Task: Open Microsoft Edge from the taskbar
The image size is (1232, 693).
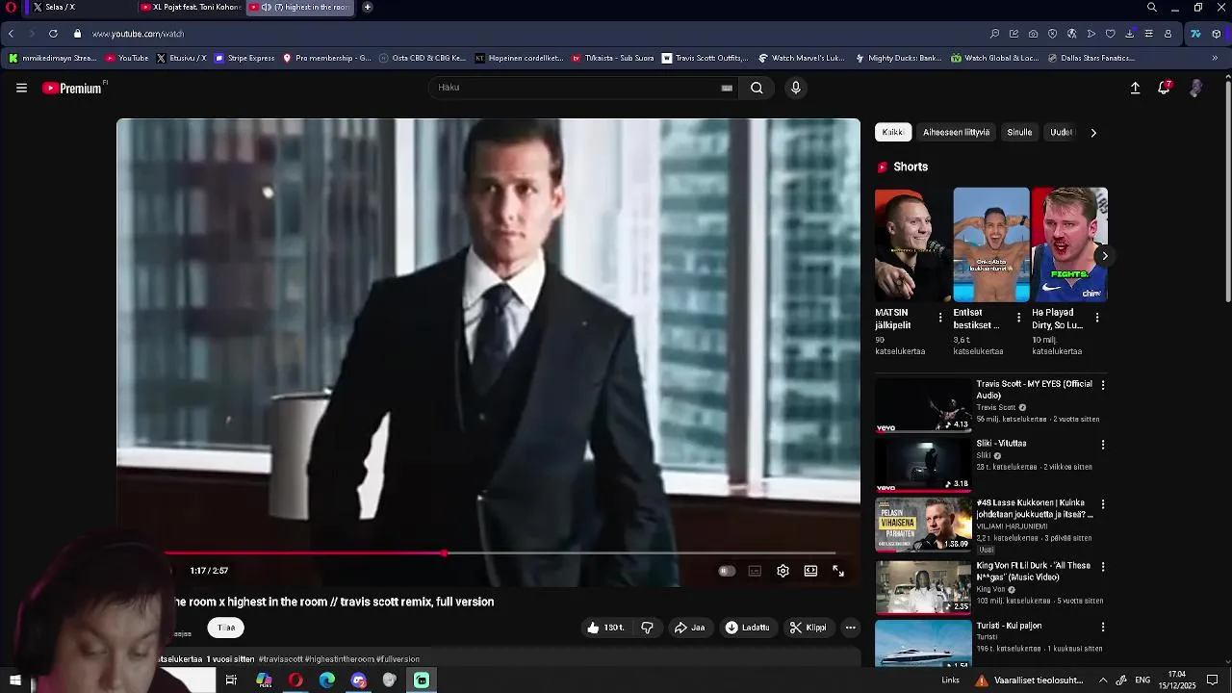Action: point(327,680)
